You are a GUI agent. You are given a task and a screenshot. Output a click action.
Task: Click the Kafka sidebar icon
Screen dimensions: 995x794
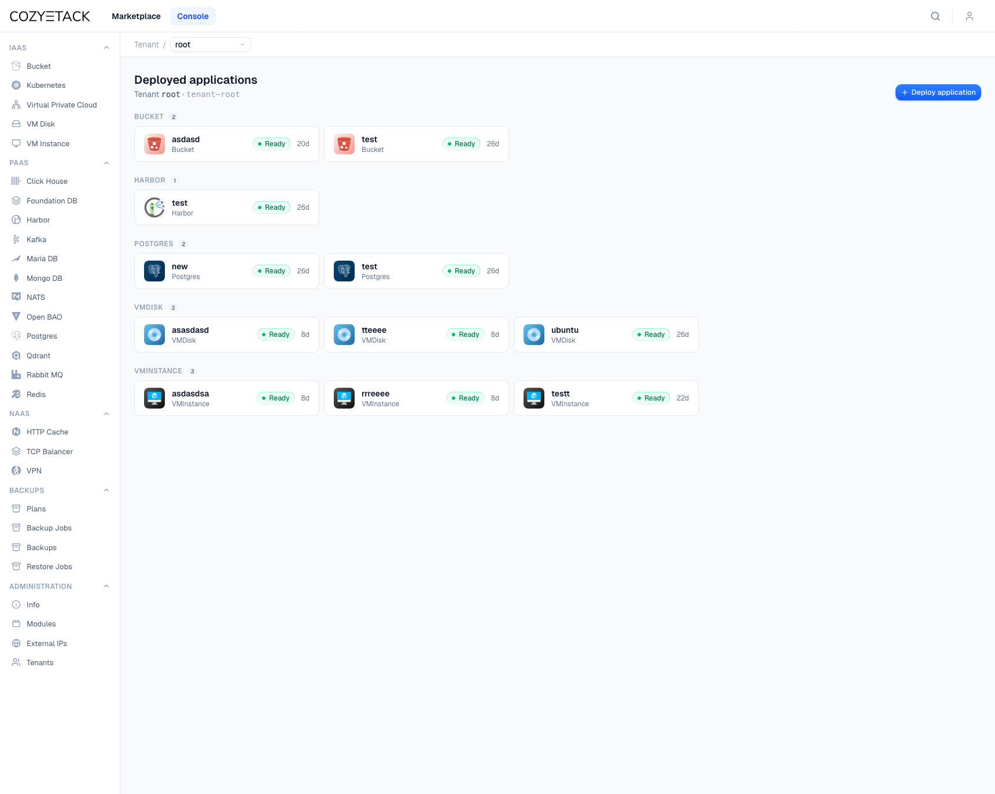click(16, 240)
